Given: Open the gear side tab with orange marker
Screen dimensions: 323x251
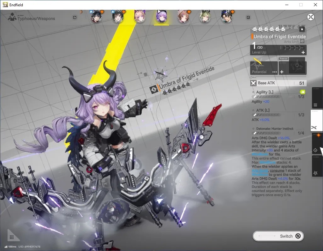Looking at the screenshot, I should point(315,150).
